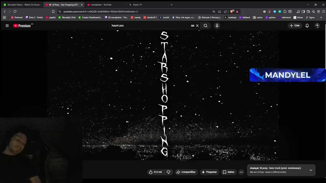Image resolution: width=326 pixels, height=183 pixels.
Task: Open Brave Rewards triangle icon
Action: click(237, 11)
